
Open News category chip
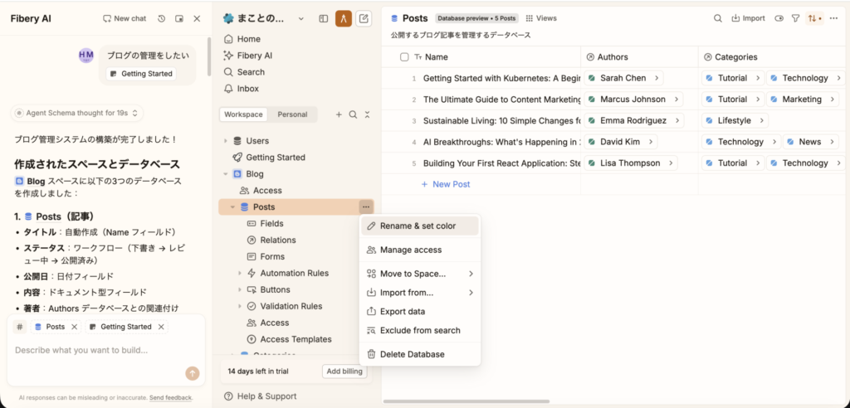tap(811, 142)
